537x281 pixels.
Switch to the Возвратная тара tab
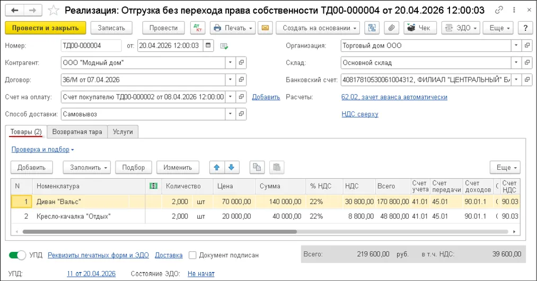point(77,132)
